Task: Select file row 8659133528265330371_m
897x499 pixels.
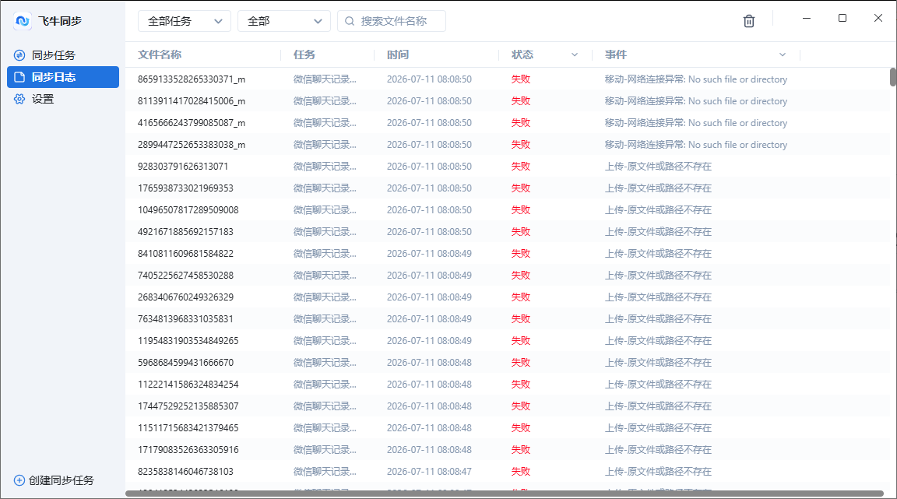Action: [x=508, y=79]
